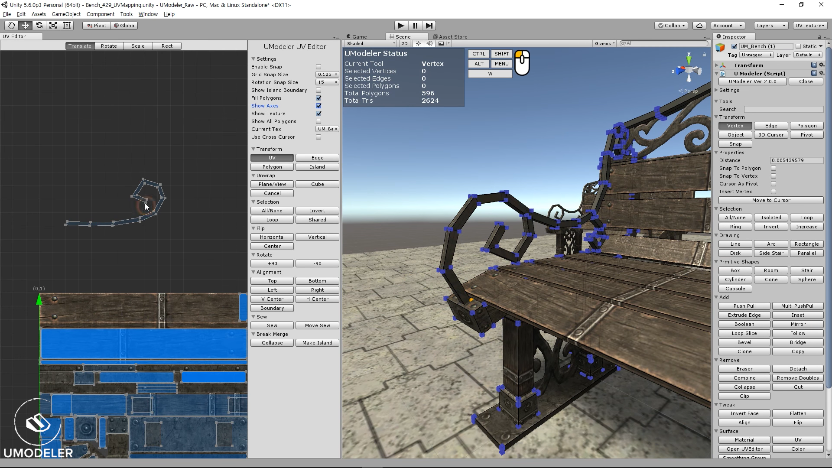
Task: Uncheck the Show Axes checkbox
Action: click(x=318, y=106)
